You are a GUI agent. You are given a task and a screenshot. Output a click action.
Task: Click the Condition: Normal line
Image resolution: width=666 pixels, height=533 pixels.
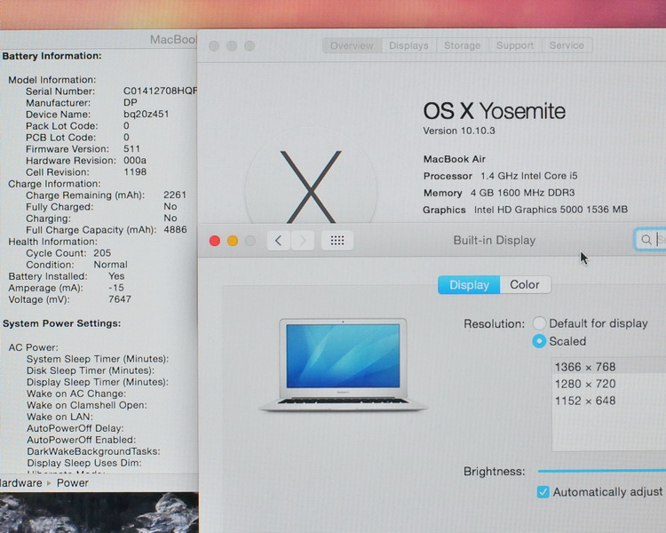[x=76, y=265]
